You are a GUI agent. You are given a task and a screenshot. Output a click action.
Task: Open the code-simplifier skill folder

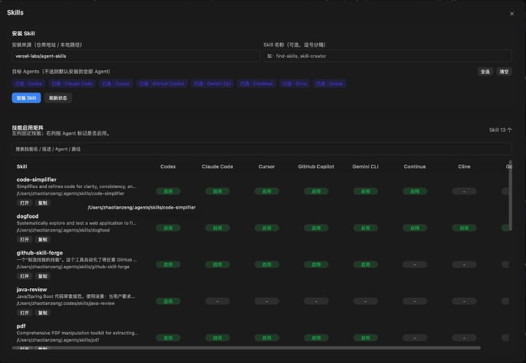tap(24, 203)
